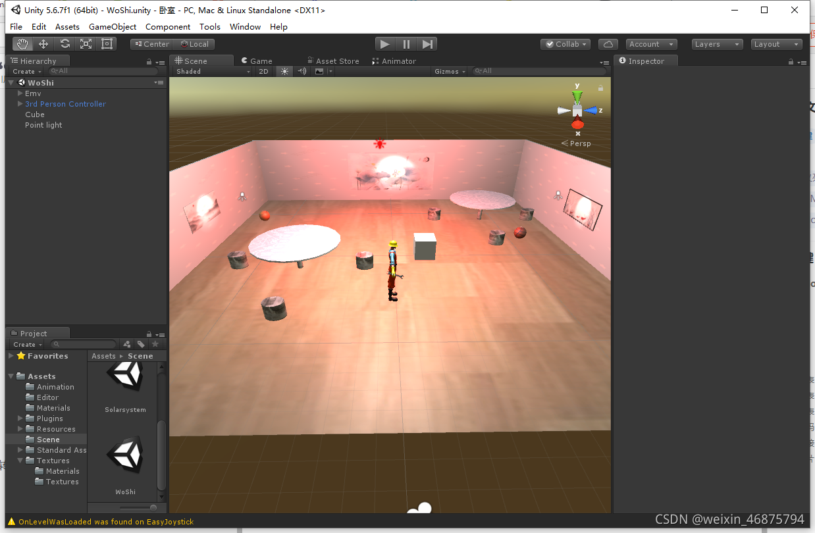Open the Collab dropdown
The image size is (815, 533).
point(565,44)
